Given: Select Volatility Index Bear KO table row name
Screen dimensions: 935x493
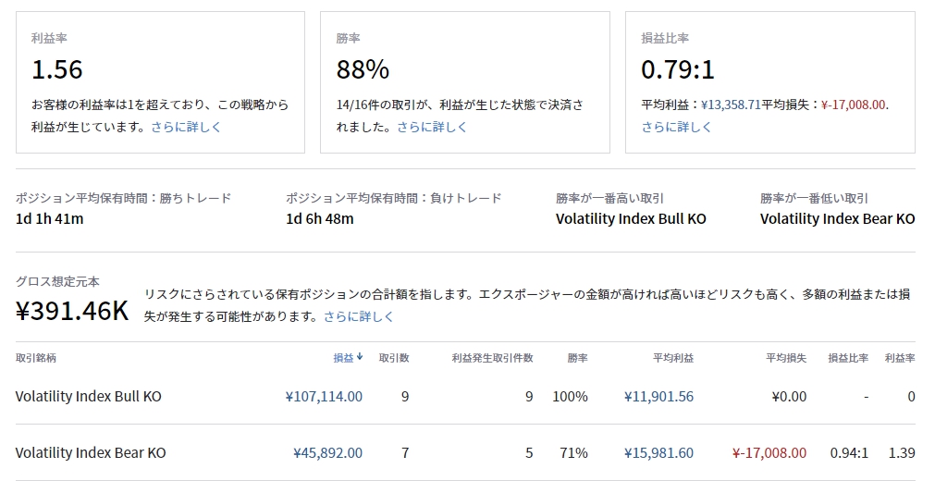Looking at the screenshot, I should [x=91, y=453].
